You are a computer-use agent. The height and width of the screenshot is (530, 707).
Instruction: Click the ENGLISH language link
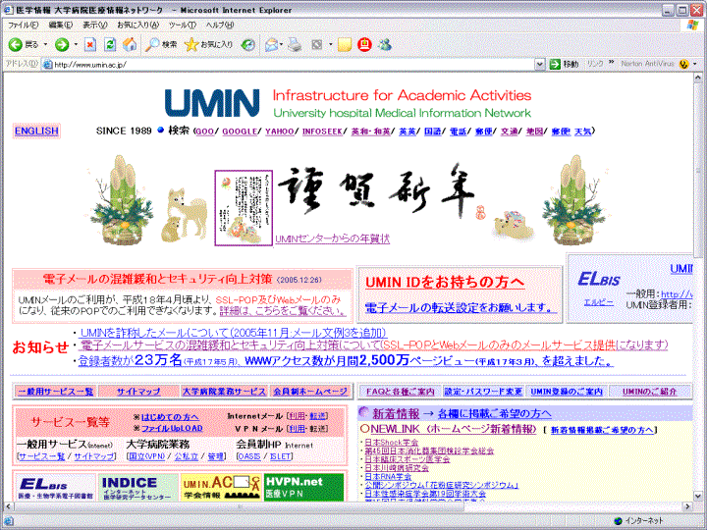pyautogui.click(x=36, y=131)
